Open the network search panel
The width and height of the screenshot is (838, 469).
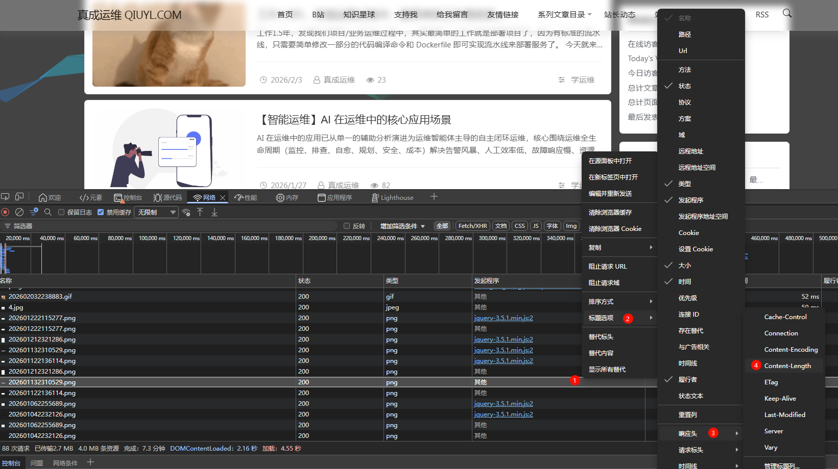point(48,212)
